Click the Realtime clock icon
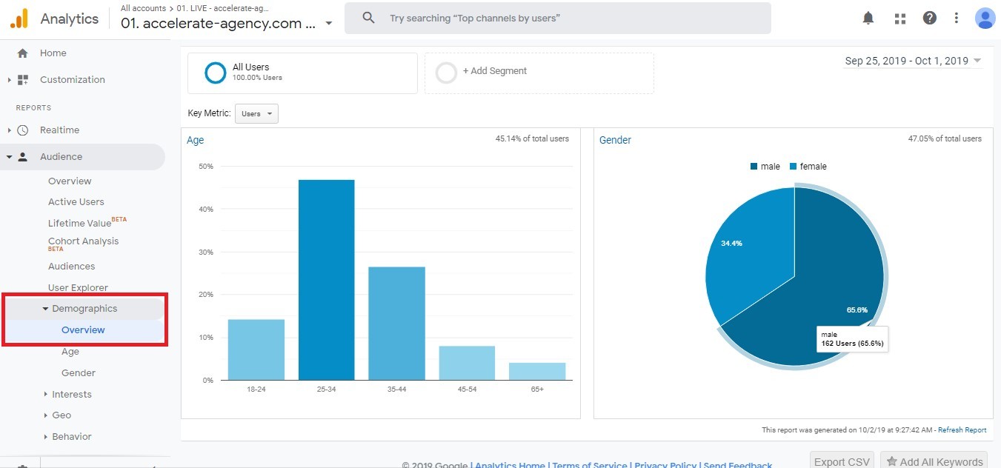Screen dimensions: 1001x468 pos(23,130)
